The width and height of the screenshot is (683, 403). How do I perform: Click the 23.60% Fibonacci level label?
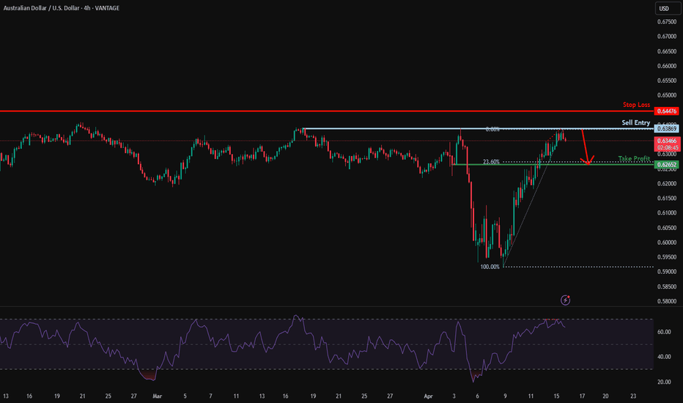491,162
